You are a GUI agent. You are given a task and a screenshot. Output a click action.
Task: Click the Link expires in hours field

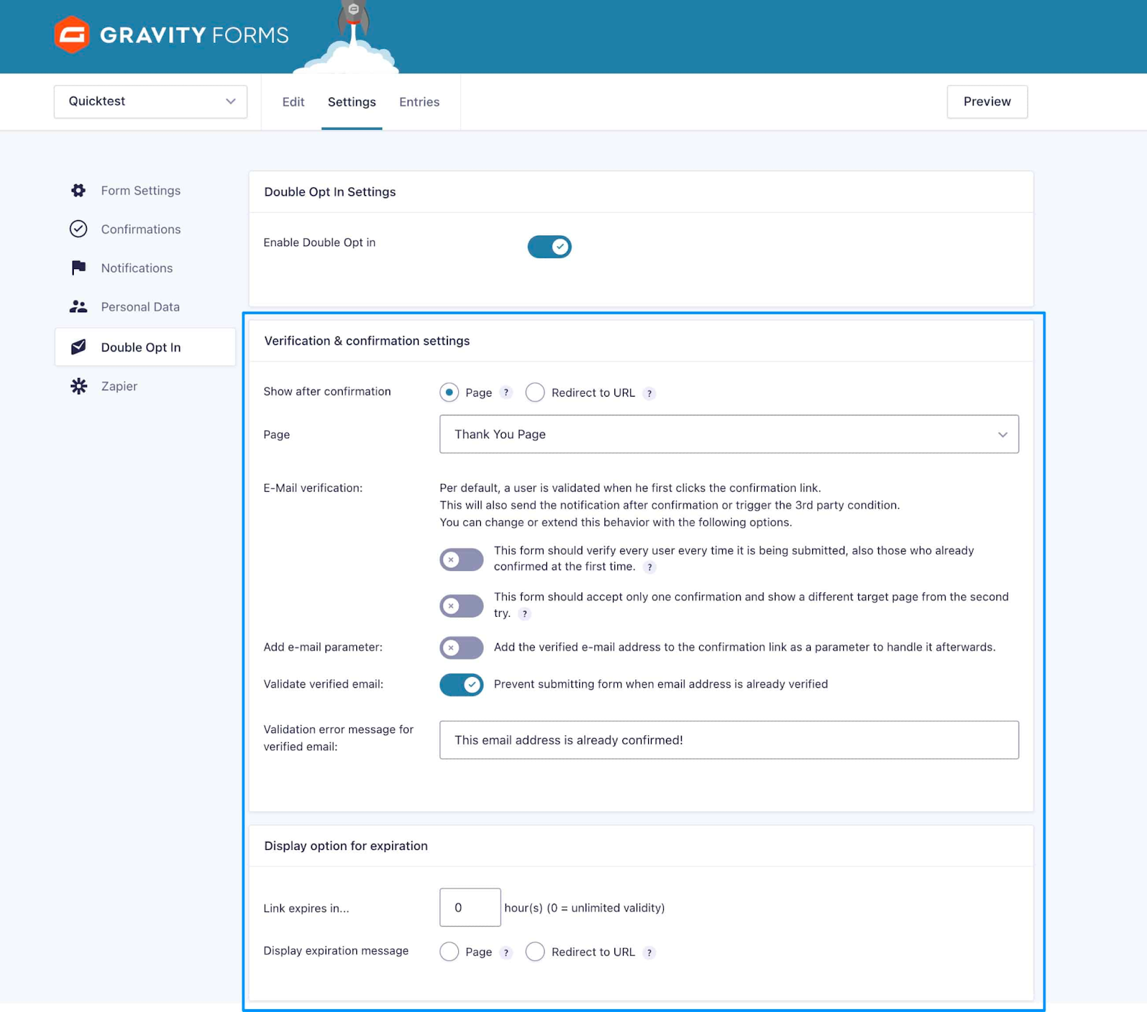(x=470, y=907)
